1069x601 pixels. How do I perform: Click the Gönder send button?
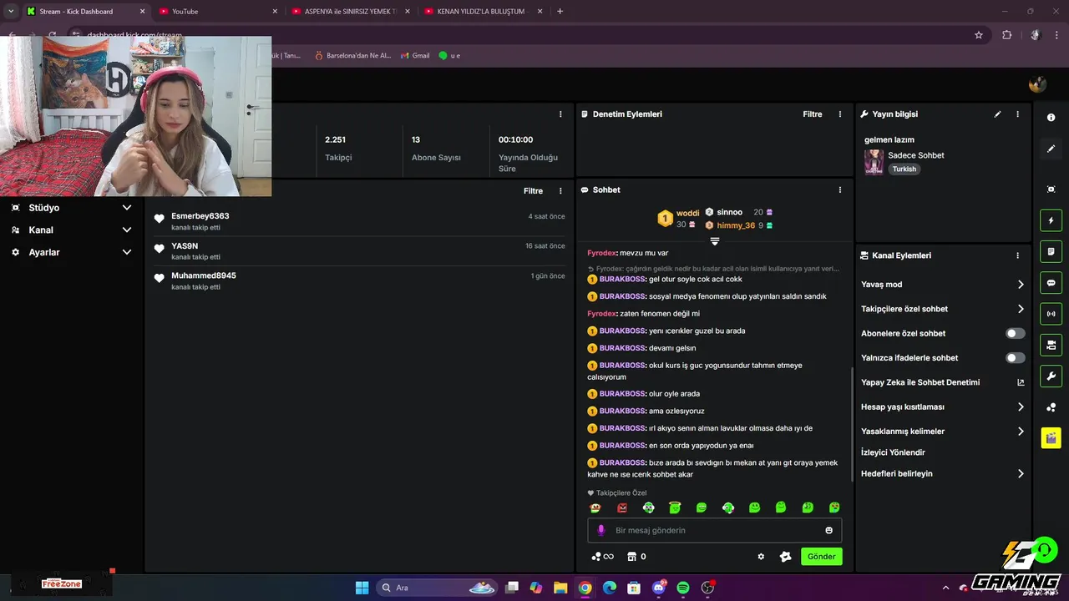pyautogui.click(x=821, y=557)
